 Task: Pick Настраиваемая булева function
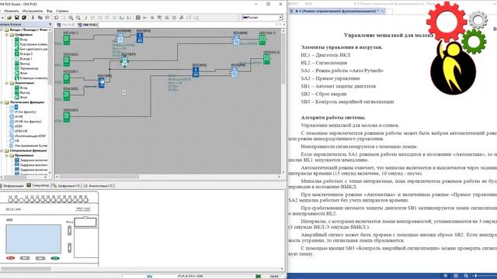tap(31, 146)
